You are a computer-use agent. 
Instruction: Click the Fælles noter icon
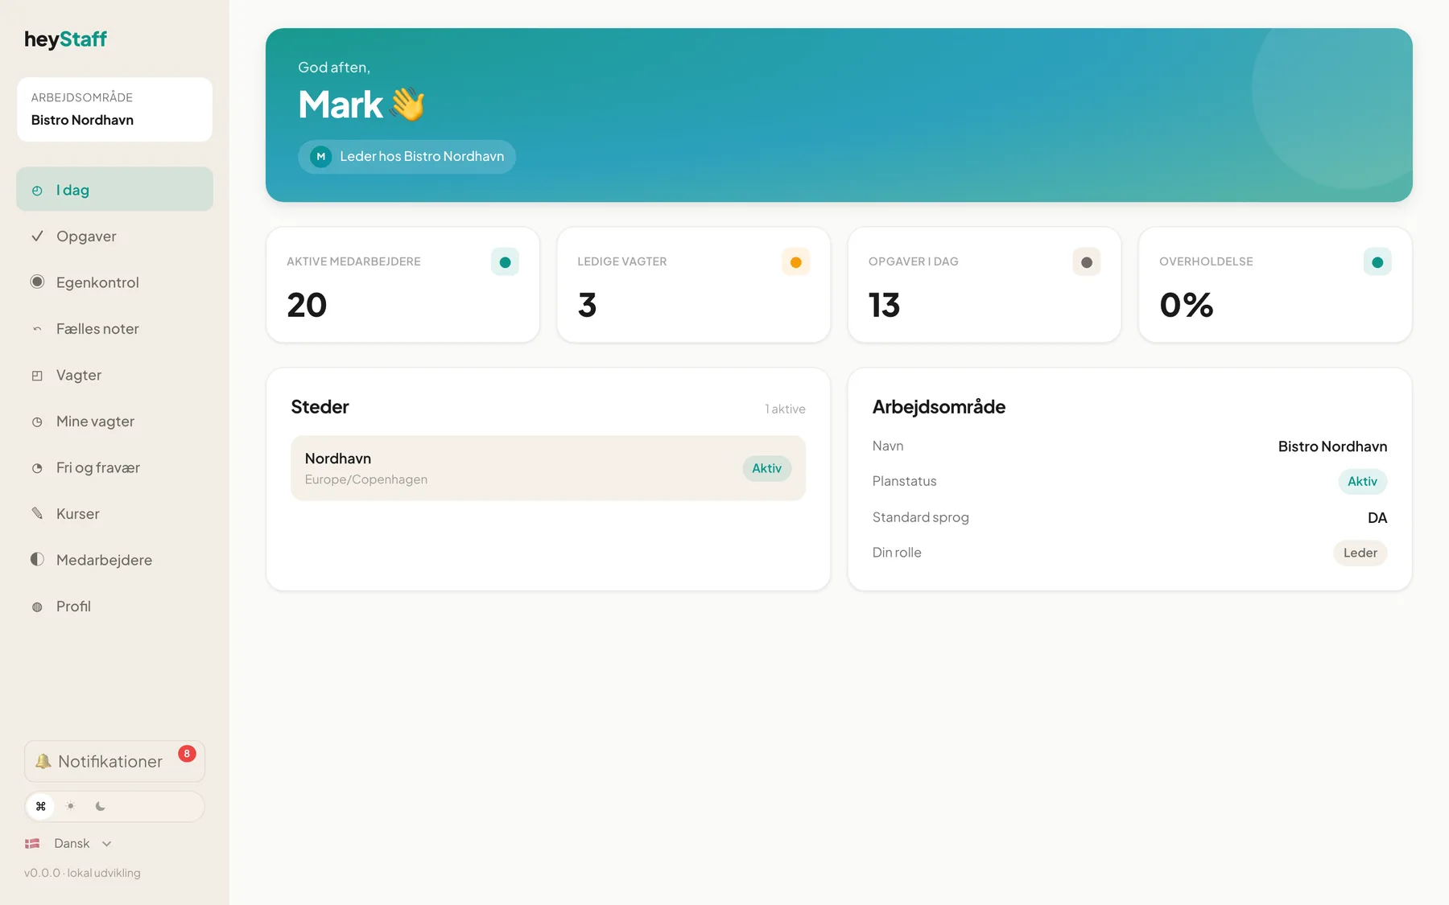tap(37, 329)
